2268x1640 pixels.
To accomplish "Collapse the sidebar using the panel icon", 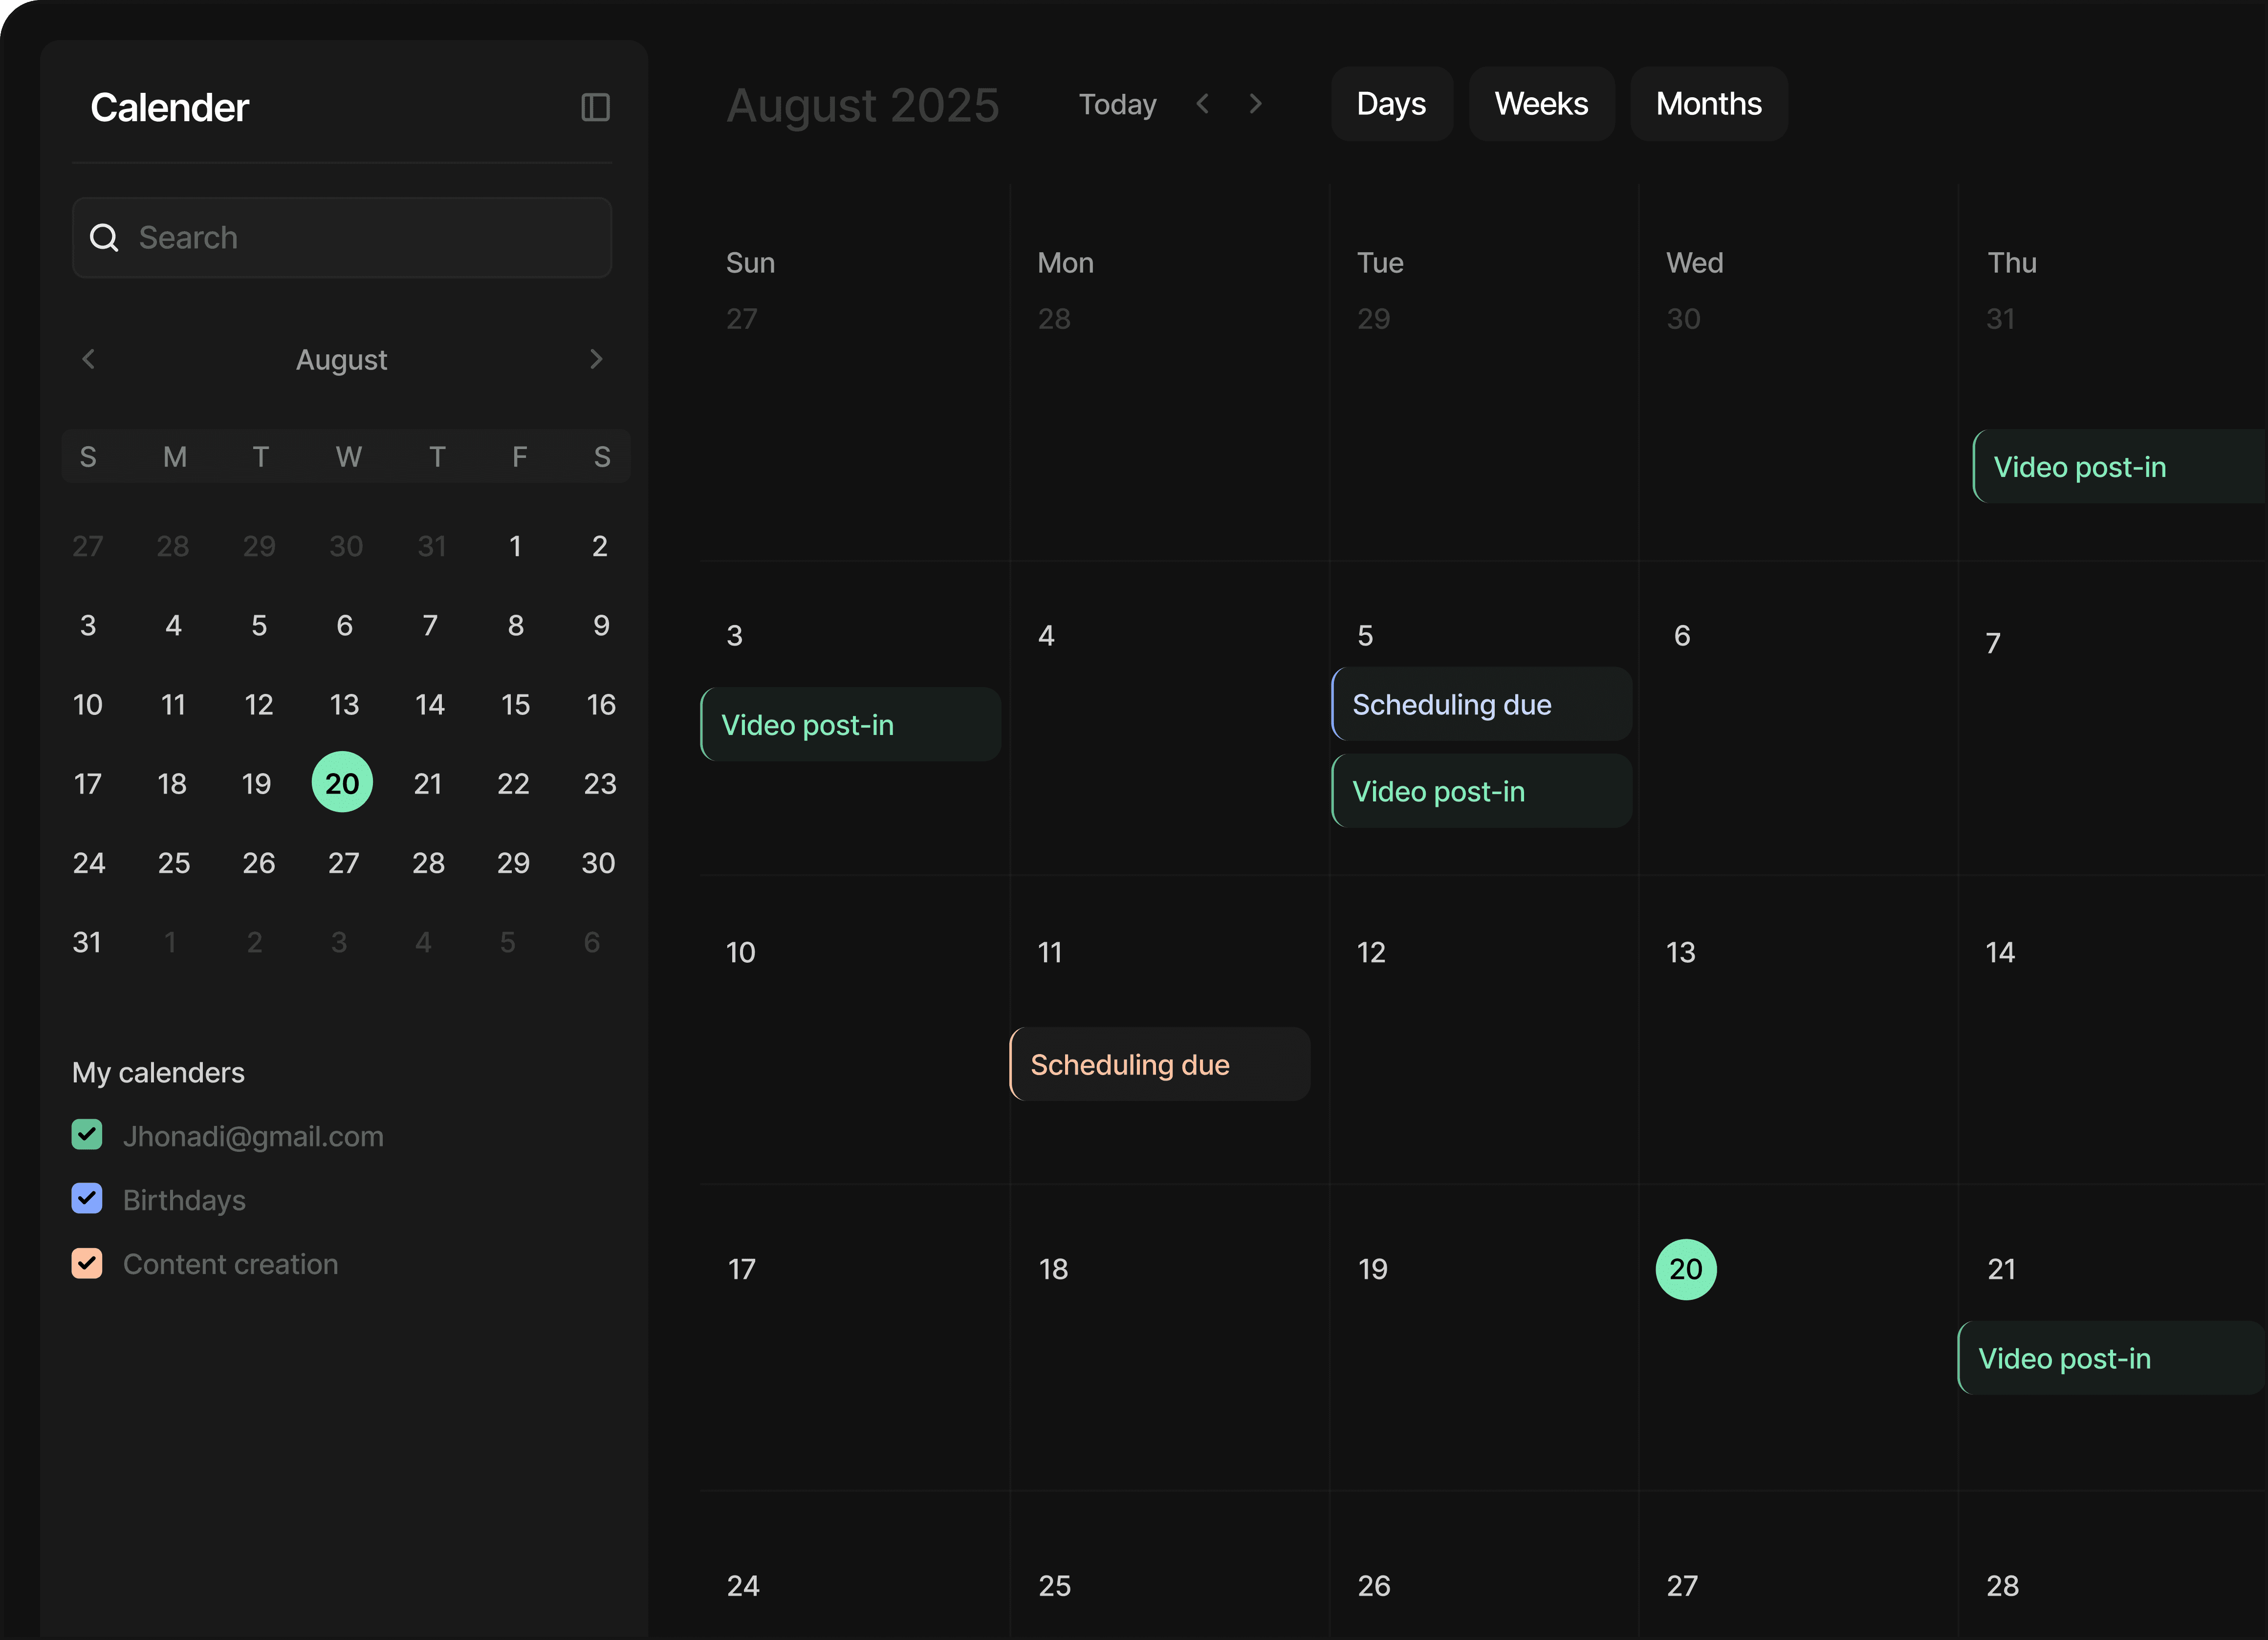I will coord(597,107).
